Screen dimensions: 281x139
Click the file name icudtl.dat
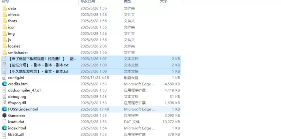point(16,122)
